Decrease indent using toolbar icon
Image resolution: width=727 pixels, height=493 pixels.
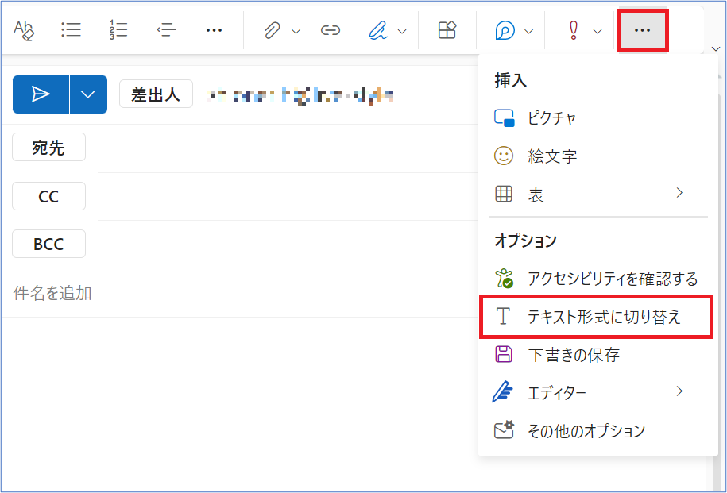pos(166,31)
